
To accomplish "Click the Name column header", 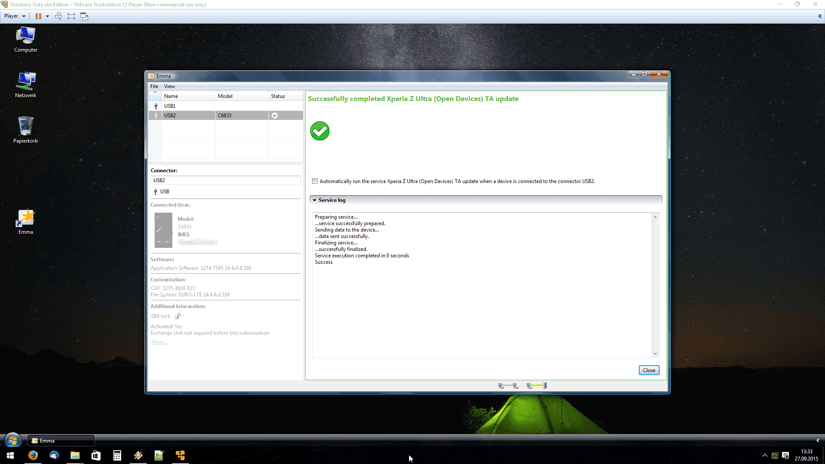I will (x=188, y=96).
